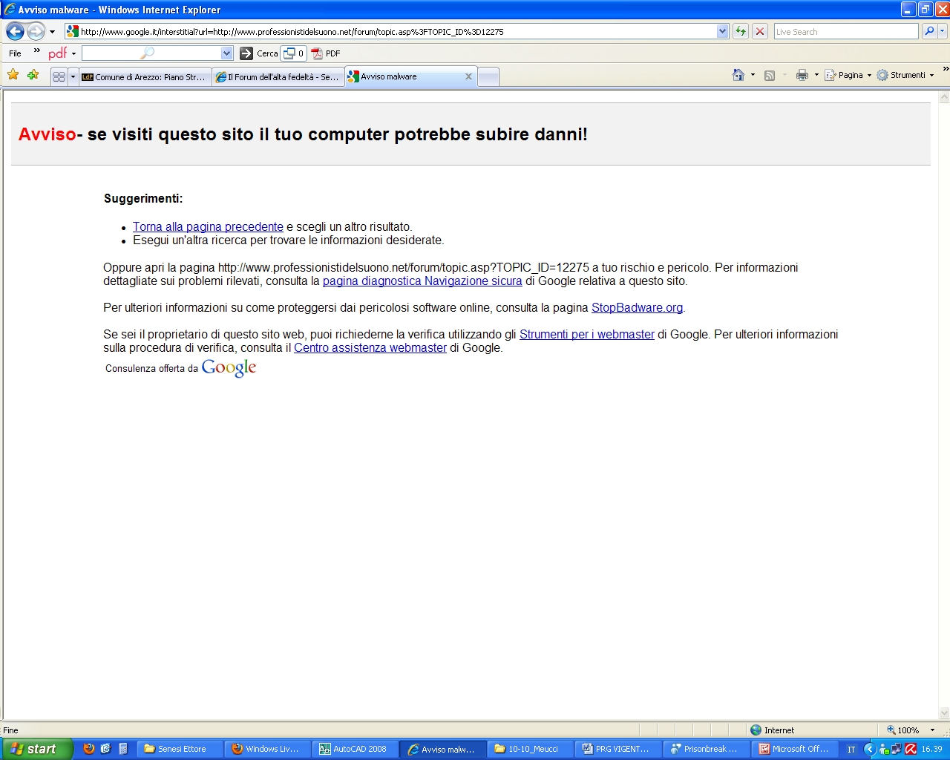Launch Firefox from Quick Launch

[x=89, y=749]
